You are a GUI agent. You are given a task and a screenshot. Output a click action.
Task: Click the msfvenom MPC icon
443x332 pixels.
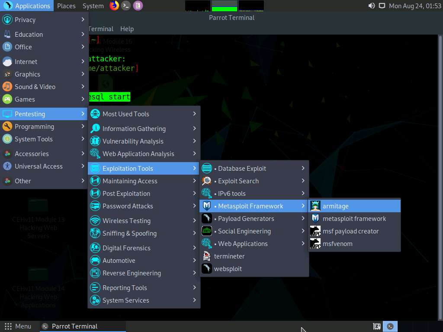click(x=315, y=244)
